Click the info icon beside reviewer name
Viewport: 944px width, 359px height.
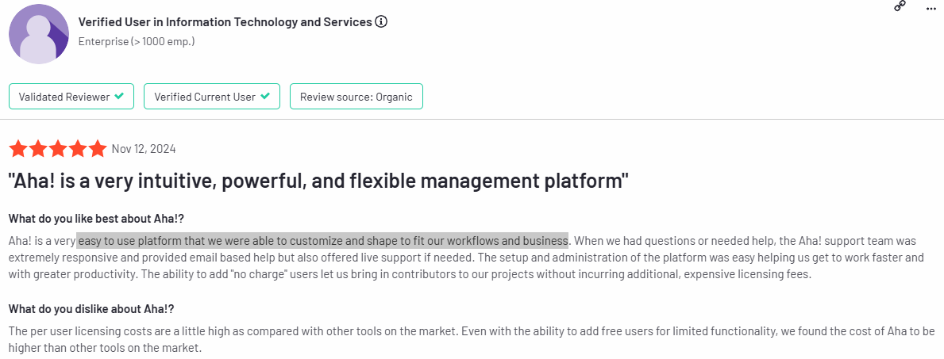pyautogui.click(x=381, y=22)
